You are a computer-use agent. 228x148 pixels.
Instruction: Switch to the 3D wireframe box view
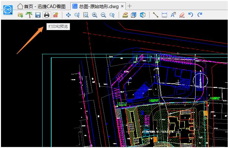(134, 15)
